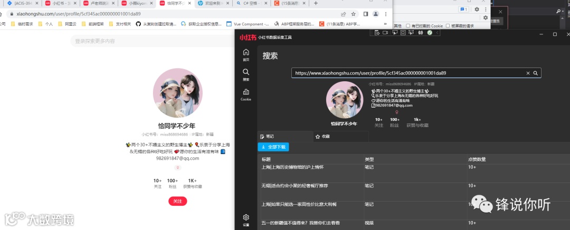The image size is (570, 230).
Task: Open the 首页 home icon in the app sidebar
Action: point(246,53)
